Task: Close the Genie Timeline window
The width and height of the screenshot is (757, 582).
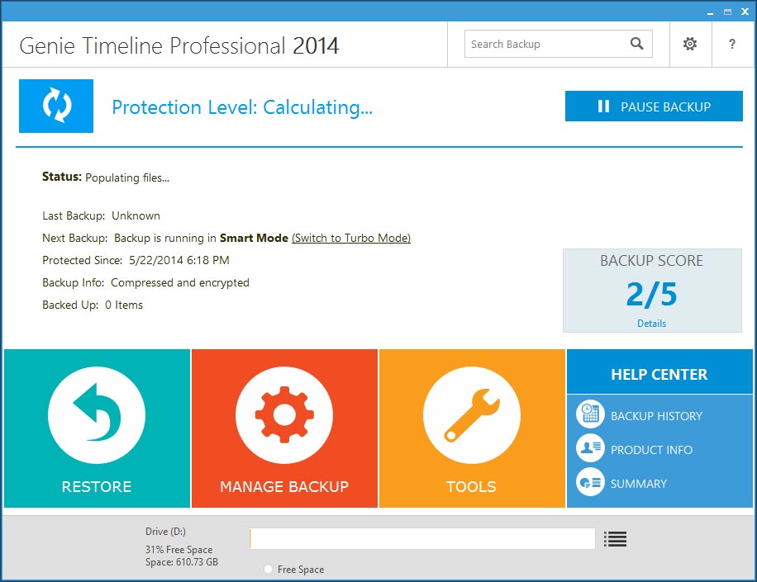Action: click(x=745, y=12)
